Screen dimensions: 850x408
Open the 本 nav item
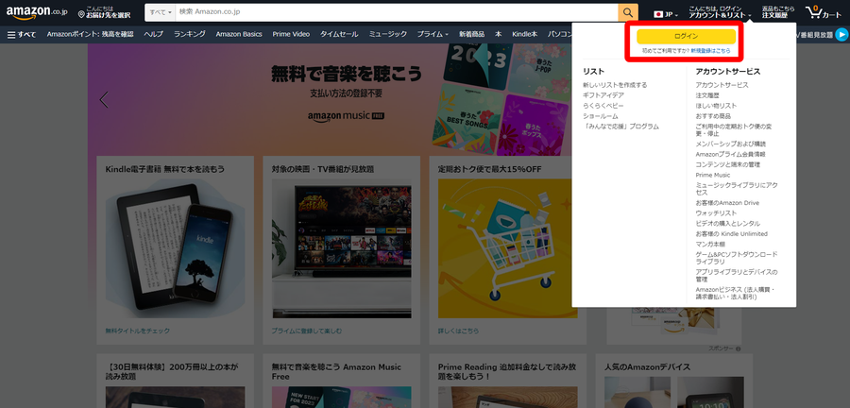[498, 34]
